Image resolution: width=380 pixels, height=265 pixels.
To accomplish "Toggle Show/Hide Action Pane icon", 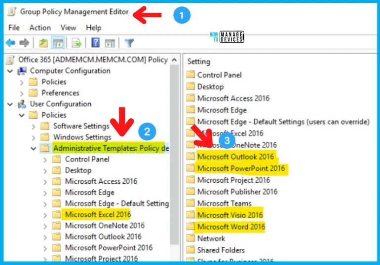I will pyautogui.click(x=110, y=43).
